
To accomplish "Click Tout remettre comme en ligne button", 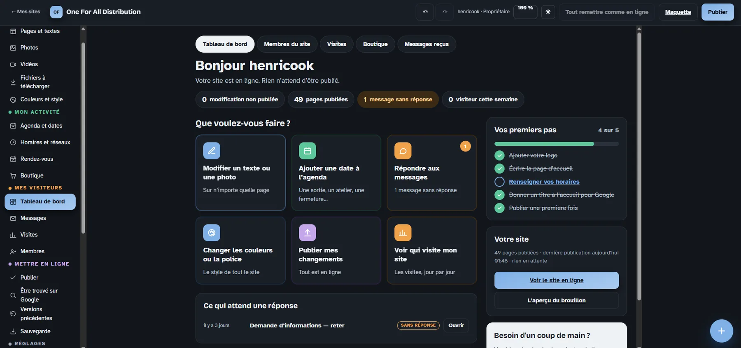I will [x=607, y=12].
